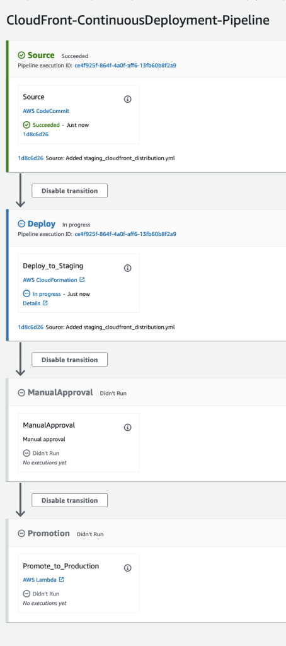Open commit 1d8c6d26 inside Source action card
Screen dimensions: 286x646
(36, 134)
